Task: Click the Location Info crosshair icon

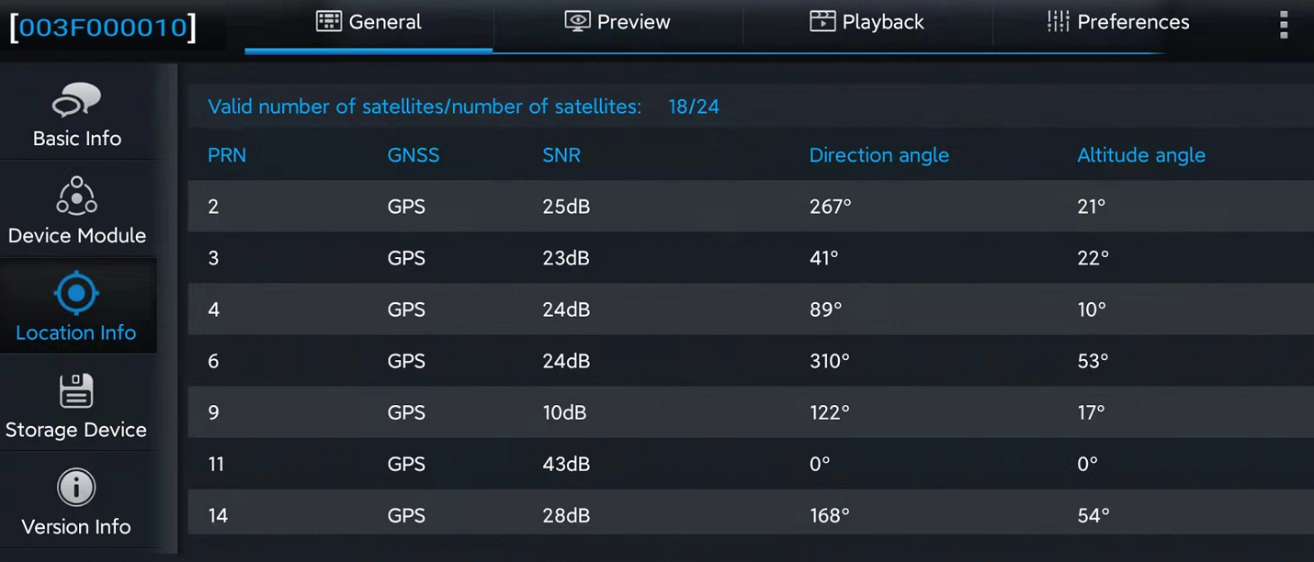Action: coord(76,293)
